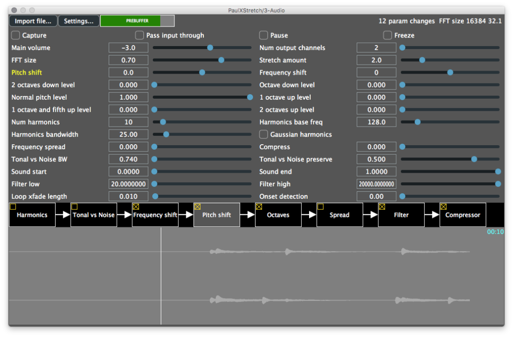Click the Filter high value field

click(x=376, y=184)
